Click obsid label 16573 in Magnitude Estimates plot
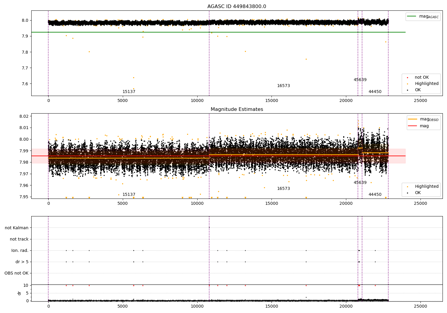This screenshot has height=313, width=447. click(x=283, y=189)
